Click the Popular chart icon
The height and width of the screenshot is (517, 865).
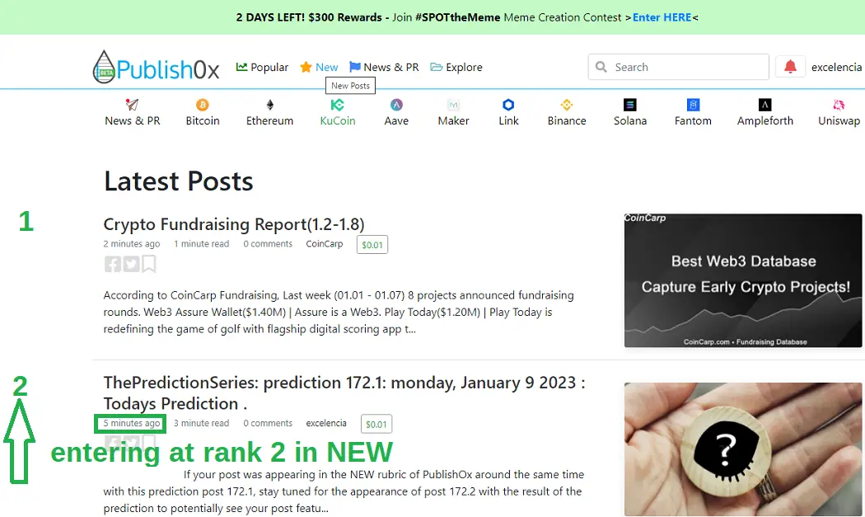pyautogui.click(x=241, y=67)
